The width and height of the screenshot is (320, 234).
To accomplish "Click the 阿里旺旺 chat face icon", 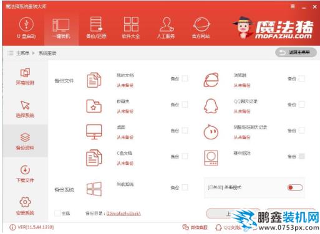I will [x=211, y=132].
